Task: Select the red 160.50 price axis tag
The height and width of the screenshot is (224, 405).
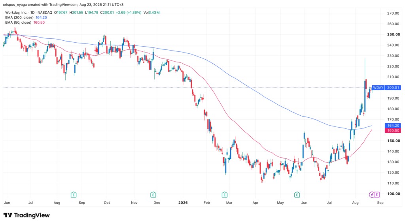Action: (393, 131)
